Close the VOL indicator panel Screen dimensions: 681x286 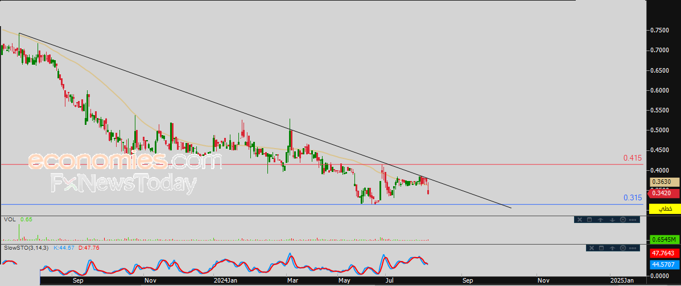[x=579, y=220]
